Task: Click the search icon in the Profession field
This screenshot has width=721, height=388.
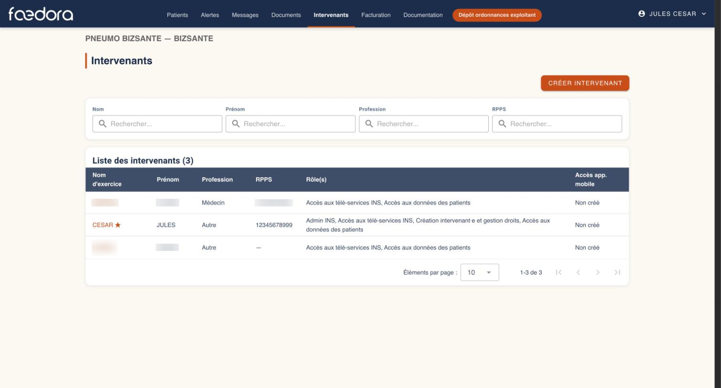Action: (369, 124)
